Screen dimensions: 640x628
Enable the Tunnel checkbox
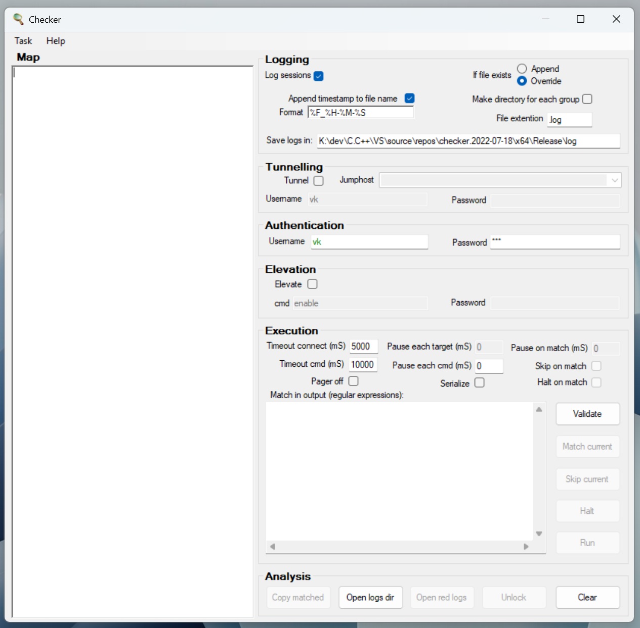click(x=319, y=181)
